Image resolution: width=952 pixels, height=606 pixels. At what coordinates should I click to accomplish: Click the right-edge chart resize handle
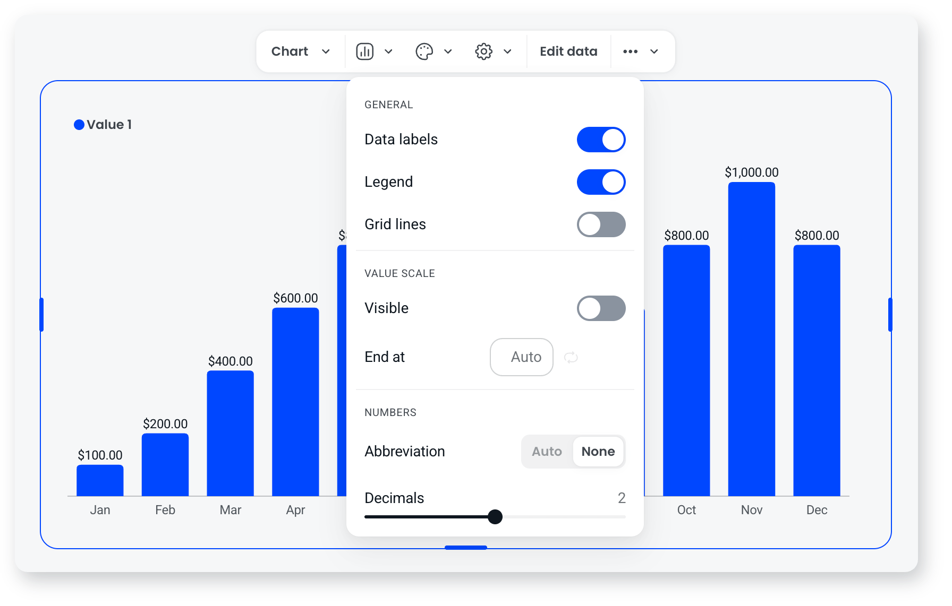pyautogui.click(x=890, y=315)
